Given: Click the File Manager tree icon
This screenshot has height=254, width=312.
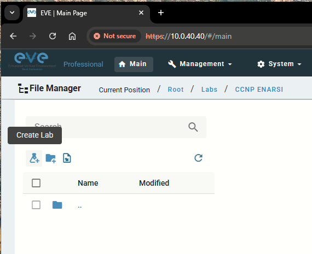Looking at the screenshot, I should pos(23,88).
